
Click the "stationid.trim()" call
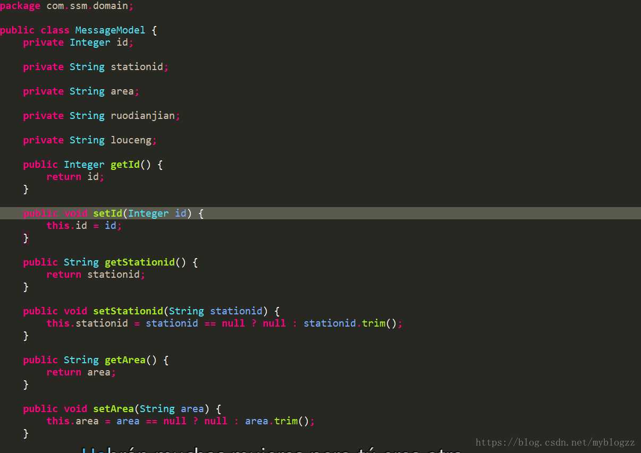click(350, 323)
